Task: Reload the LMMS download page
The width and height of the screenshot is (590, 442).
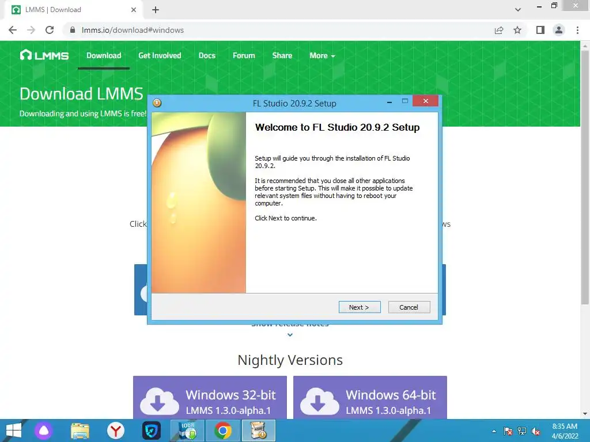Action: click(50, 30)
